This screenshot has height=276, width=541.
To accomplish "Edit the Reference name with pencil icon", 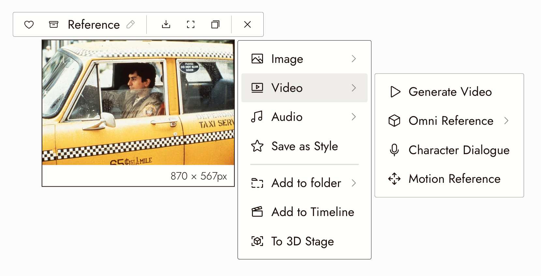I will coord(131,24).
